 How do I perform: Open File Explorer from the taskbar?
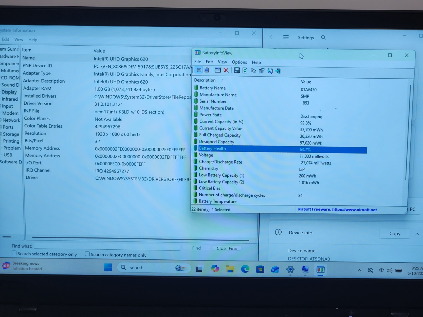(230, 269)
